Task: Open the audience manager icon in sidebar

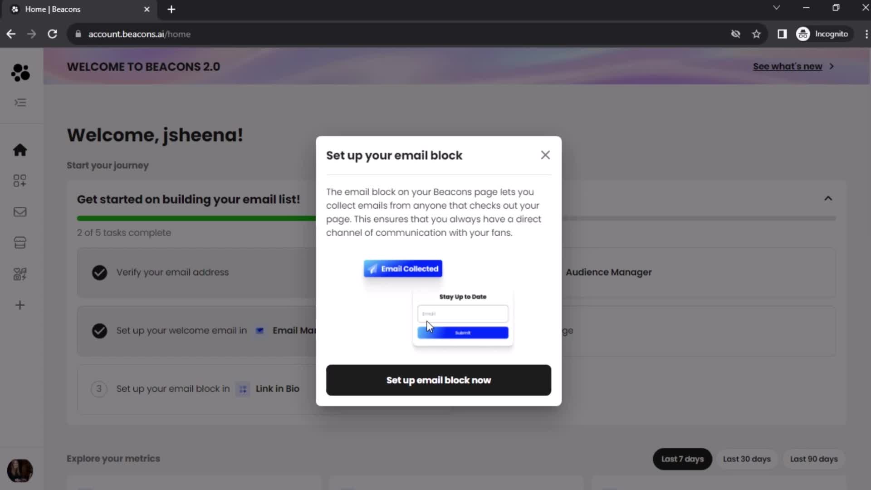Action: pos(20,274)
